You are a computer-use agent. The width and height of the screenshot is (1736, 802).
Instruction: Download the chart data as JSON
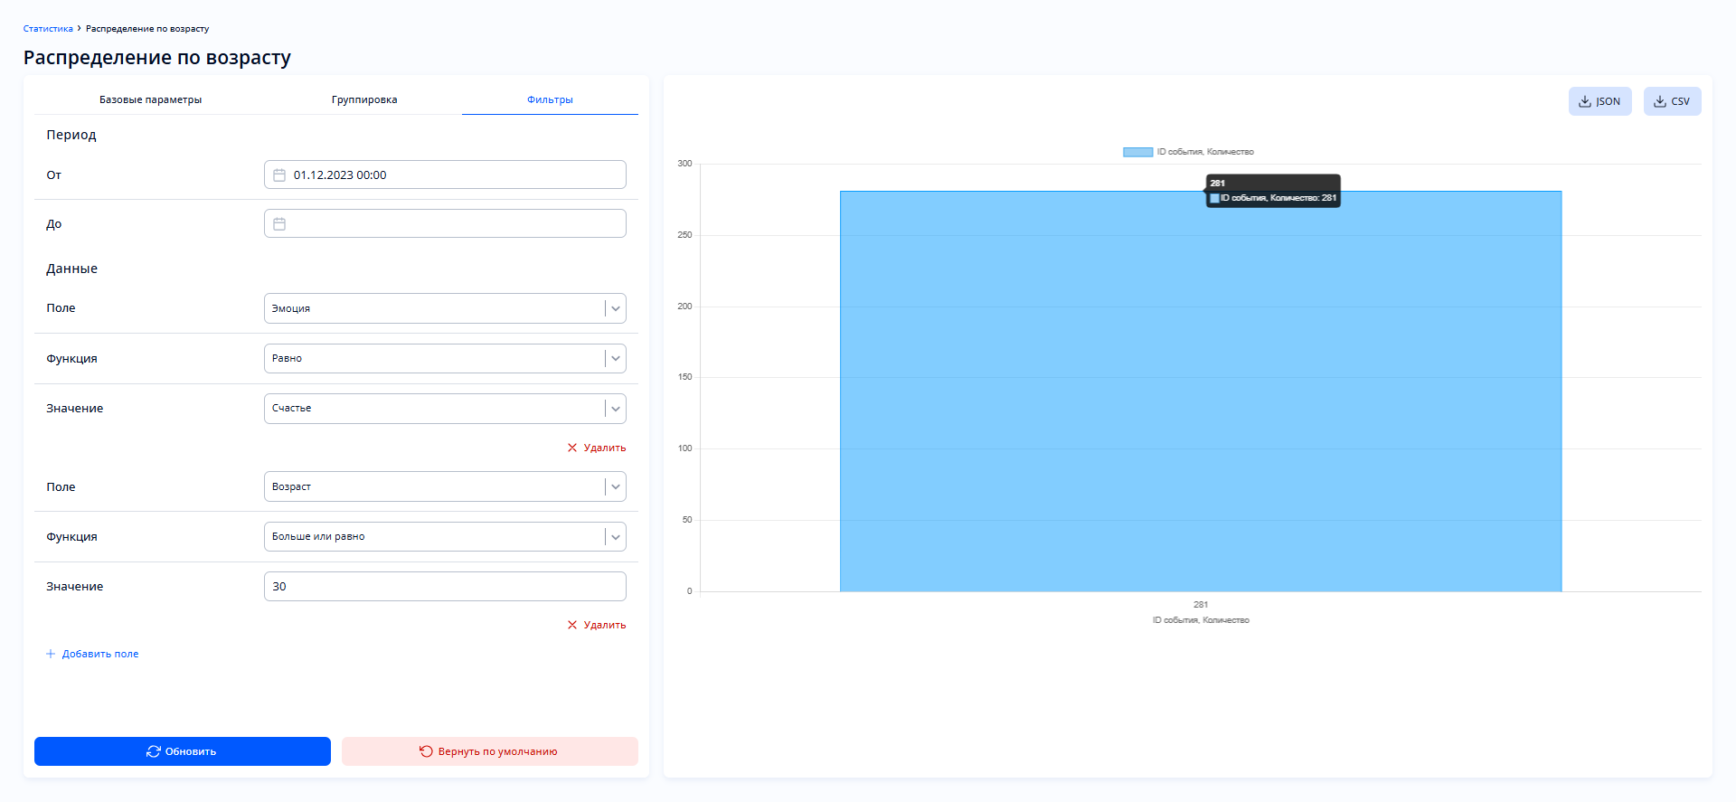coord(1599,101)
